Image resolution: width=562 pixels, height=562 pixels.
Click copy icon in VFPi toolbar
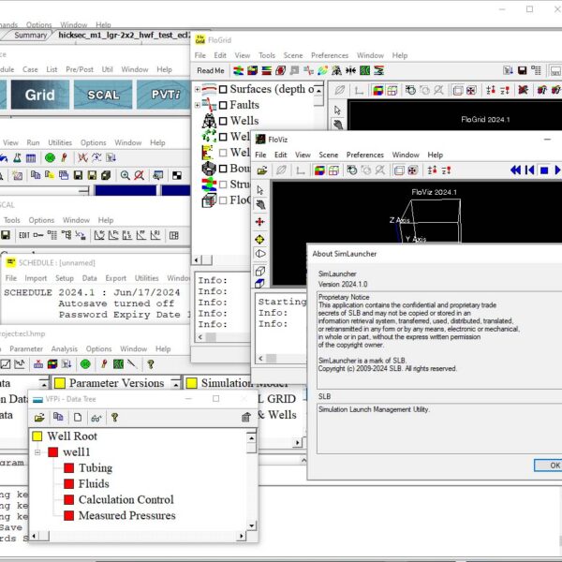point(58,417)
